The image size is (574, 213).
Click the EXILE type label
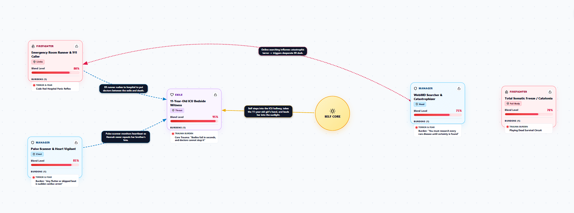179,95
